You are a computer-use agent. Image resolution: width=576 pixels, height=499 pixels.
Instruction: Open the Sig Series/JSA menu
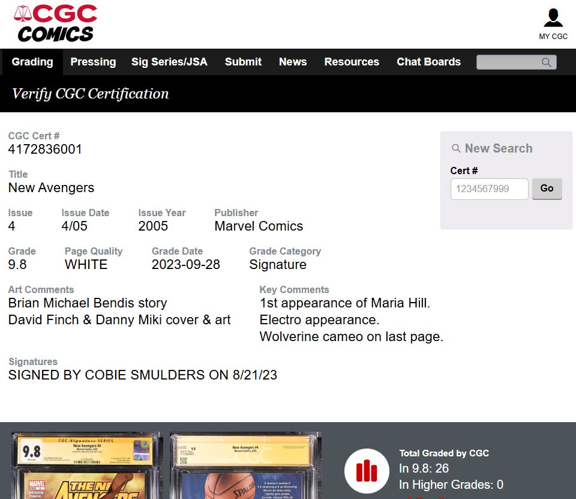click(x=169, y=62)
